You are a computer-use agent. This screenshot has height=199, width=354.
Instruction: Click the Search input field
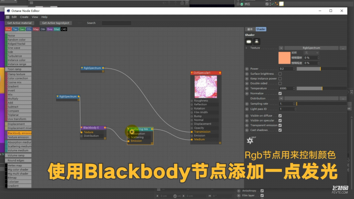pyautogui.click(x=116, y=23)
